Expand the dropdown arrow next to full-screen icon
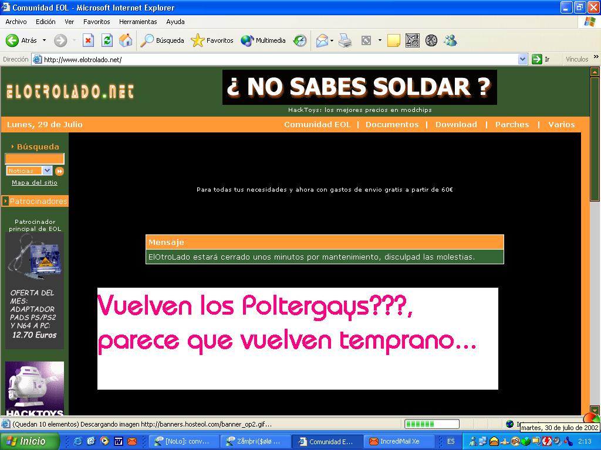The height and width of the screenshot is (450, 601). [x=380, y=40]
